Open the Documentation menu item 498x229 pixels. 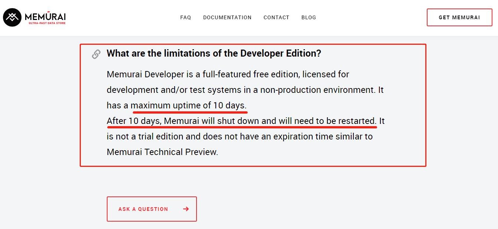[227, 17]
